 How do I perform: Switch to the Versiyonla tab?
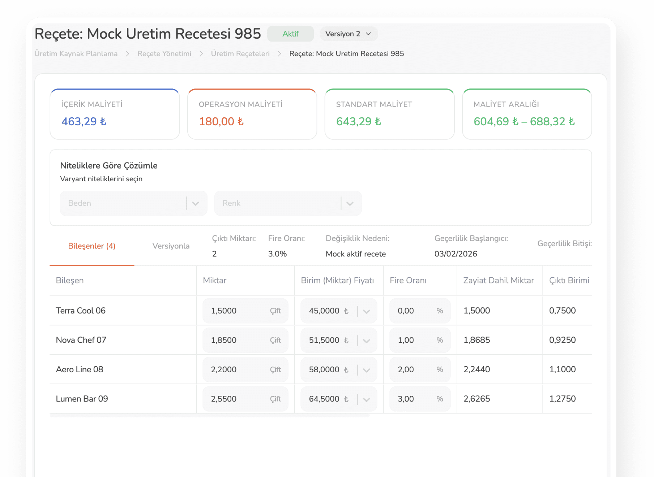[171, 246]
